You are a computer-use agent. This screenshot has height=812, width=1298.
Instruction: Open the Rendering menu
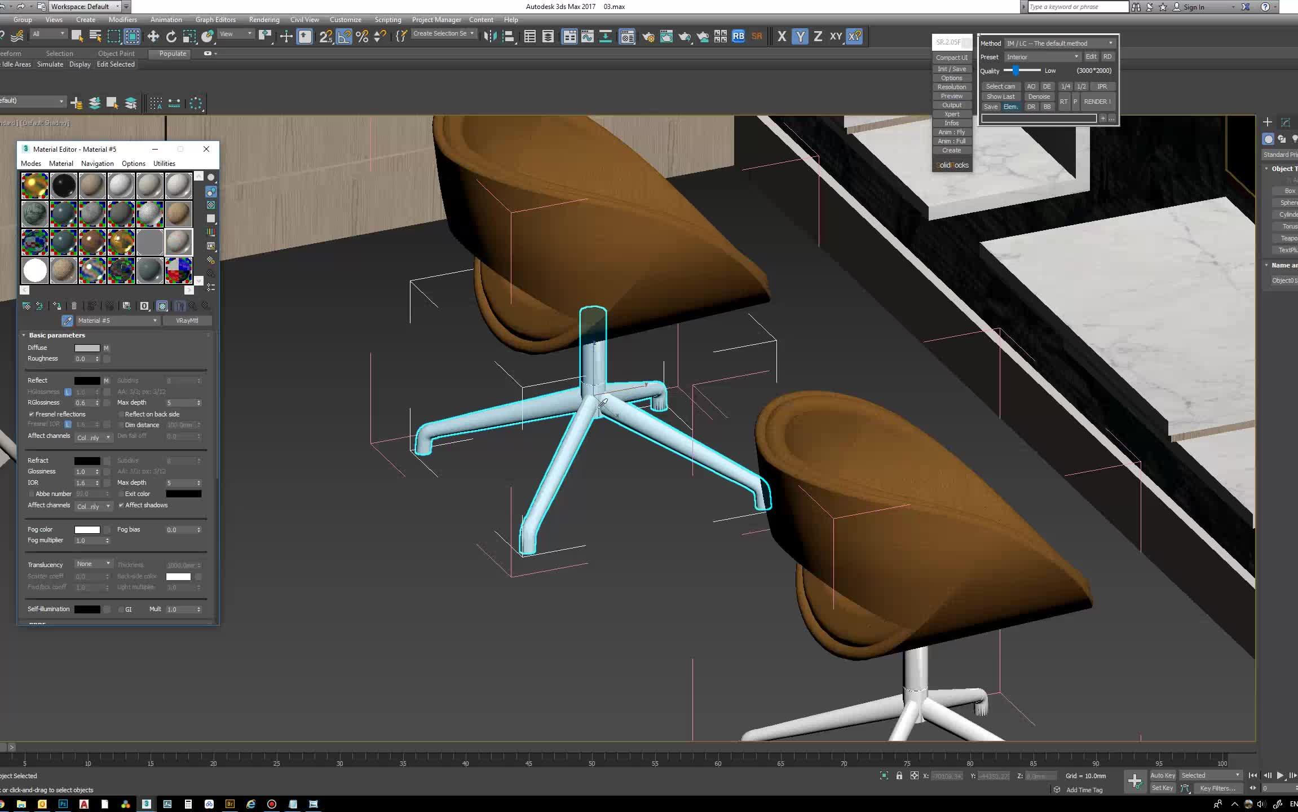(264, 20)
